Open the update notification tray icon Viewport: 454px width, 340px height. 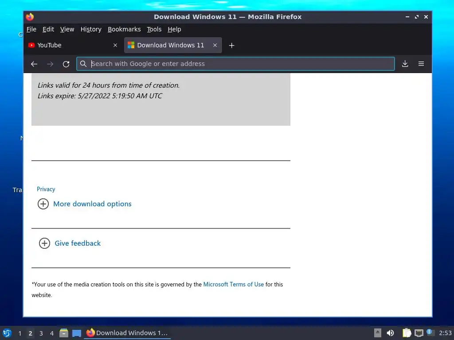tap(430, 332)
